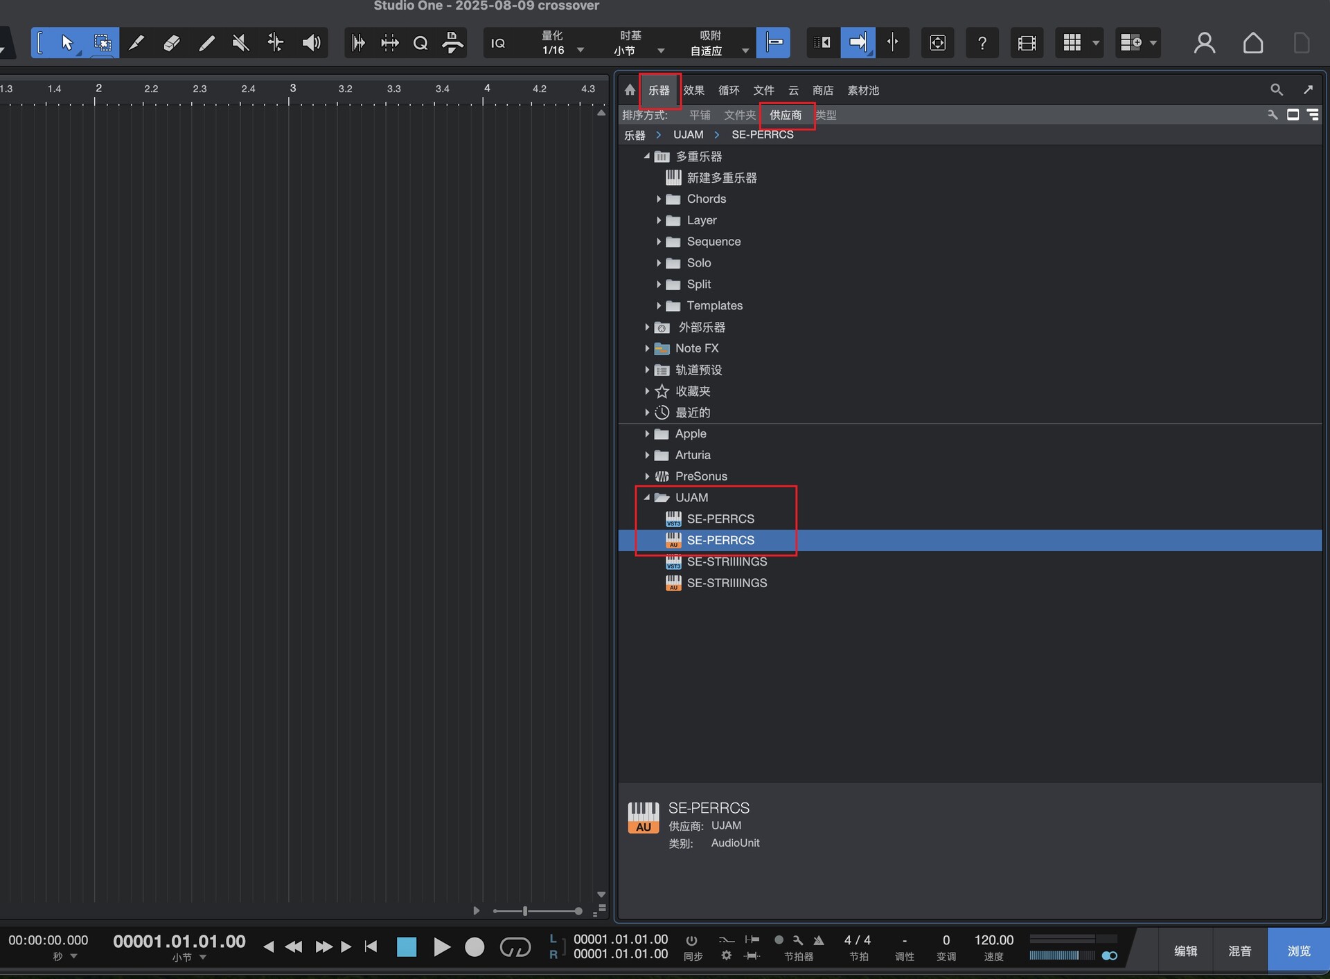Select the Paint (pencil) tool

coord(206,43)
